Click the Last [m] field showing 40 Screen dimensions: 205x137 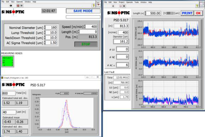[9, 112]
